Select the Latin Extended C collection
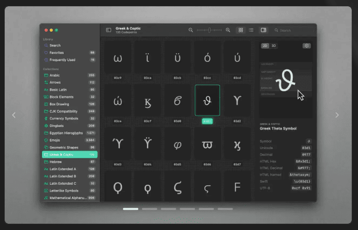 (x=69, y=183)
